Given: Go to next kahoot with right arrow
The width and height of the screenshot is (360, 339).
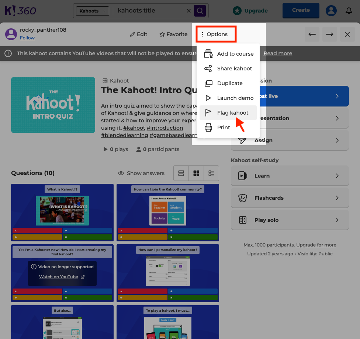Looking at the screenshot, I should pos(329,34).
